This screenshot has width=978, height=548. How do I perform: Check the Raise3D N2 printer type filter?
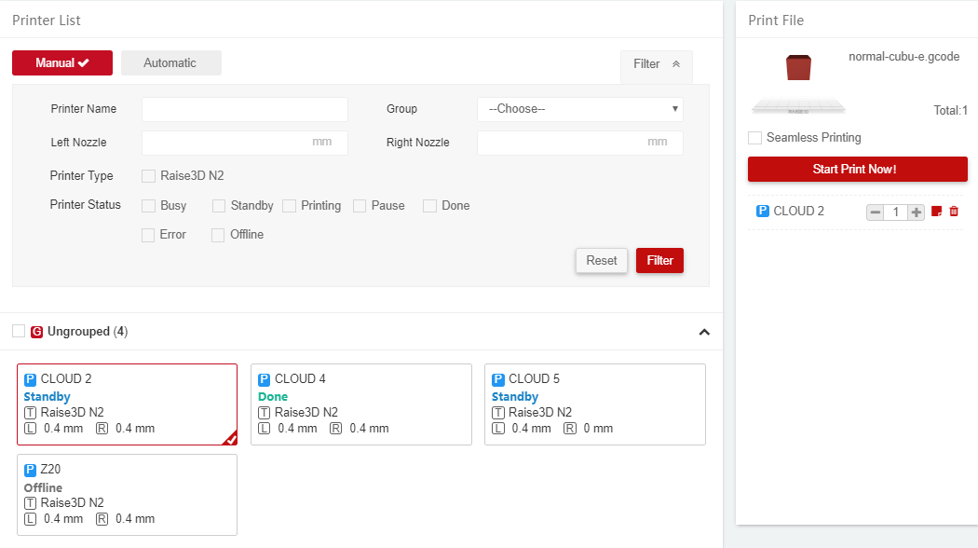click(148, 176)
